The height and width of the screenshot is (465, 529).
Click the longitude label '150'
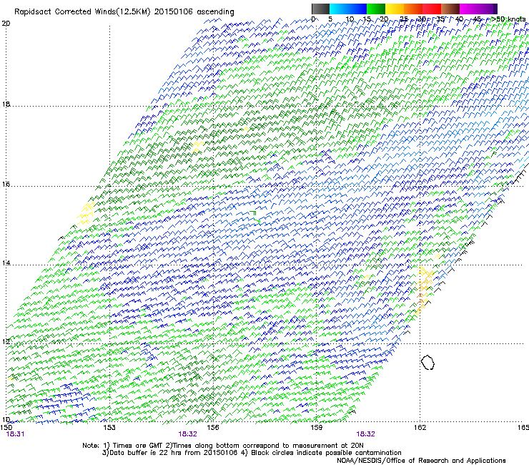click(6, 427)
